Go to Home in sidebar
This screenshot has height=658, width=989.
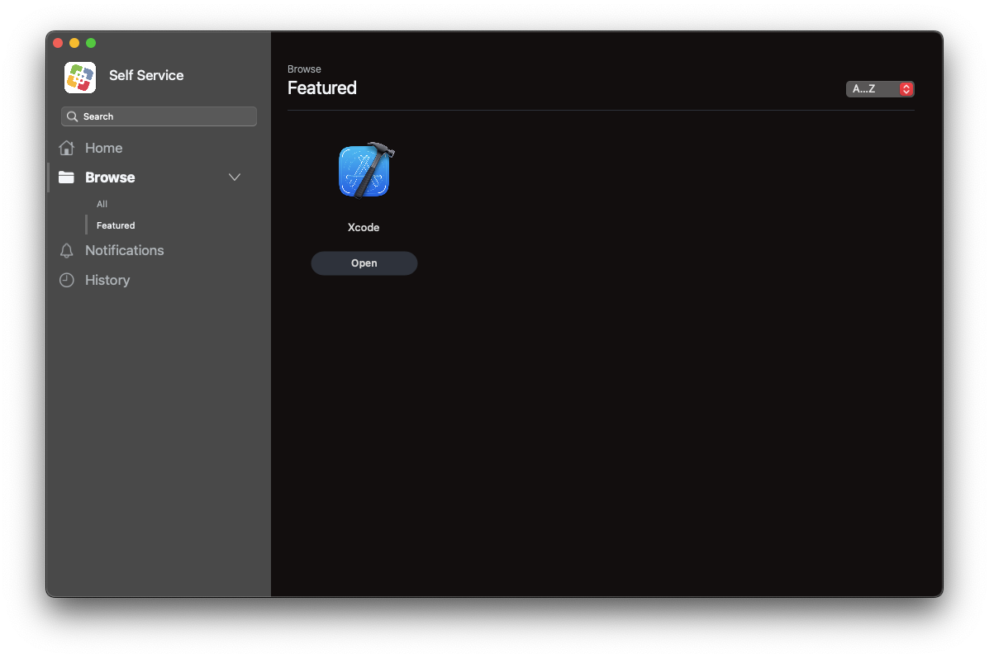coord(103,148)
